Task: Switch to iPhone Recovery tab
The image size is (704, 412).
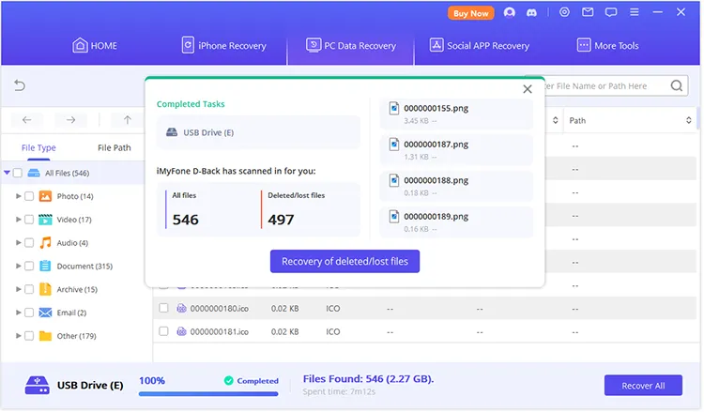Action: [223, 45]
